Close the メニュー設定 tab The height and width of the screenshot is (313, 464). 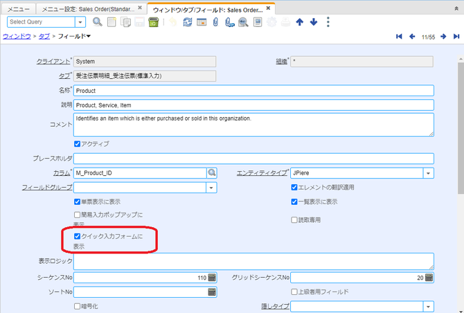pyautogui.click(x=140, y=8)
